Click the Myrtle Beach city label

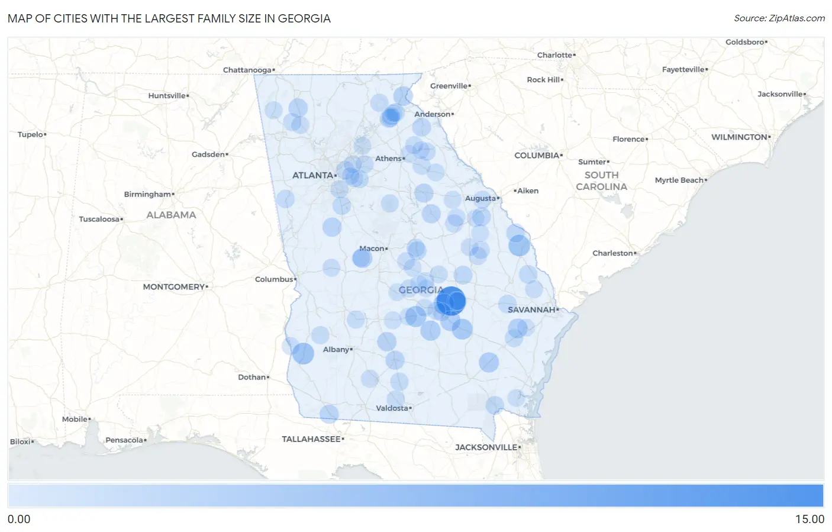679,180
